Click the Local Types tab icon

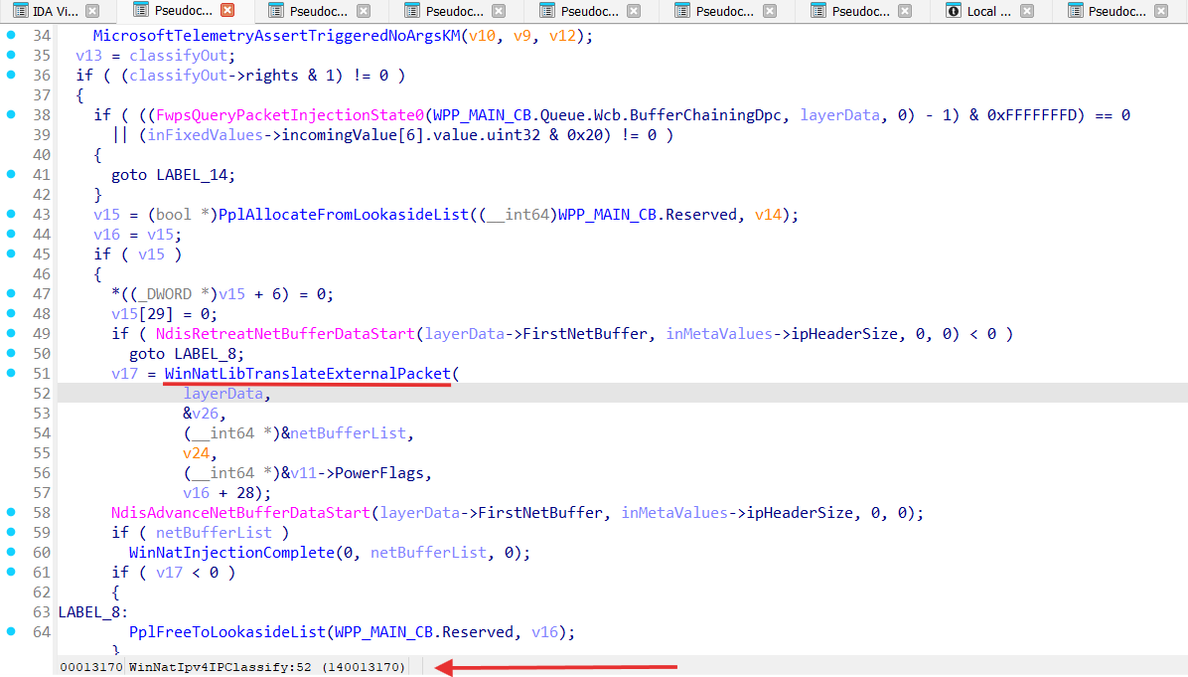point(954,11)
